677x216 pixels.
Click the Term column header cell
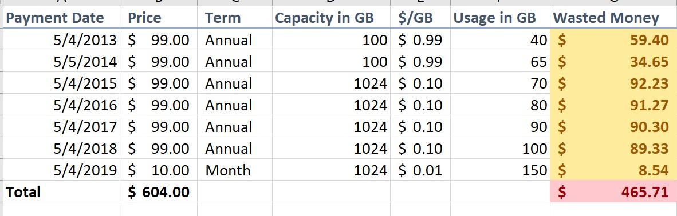point(234,18)
